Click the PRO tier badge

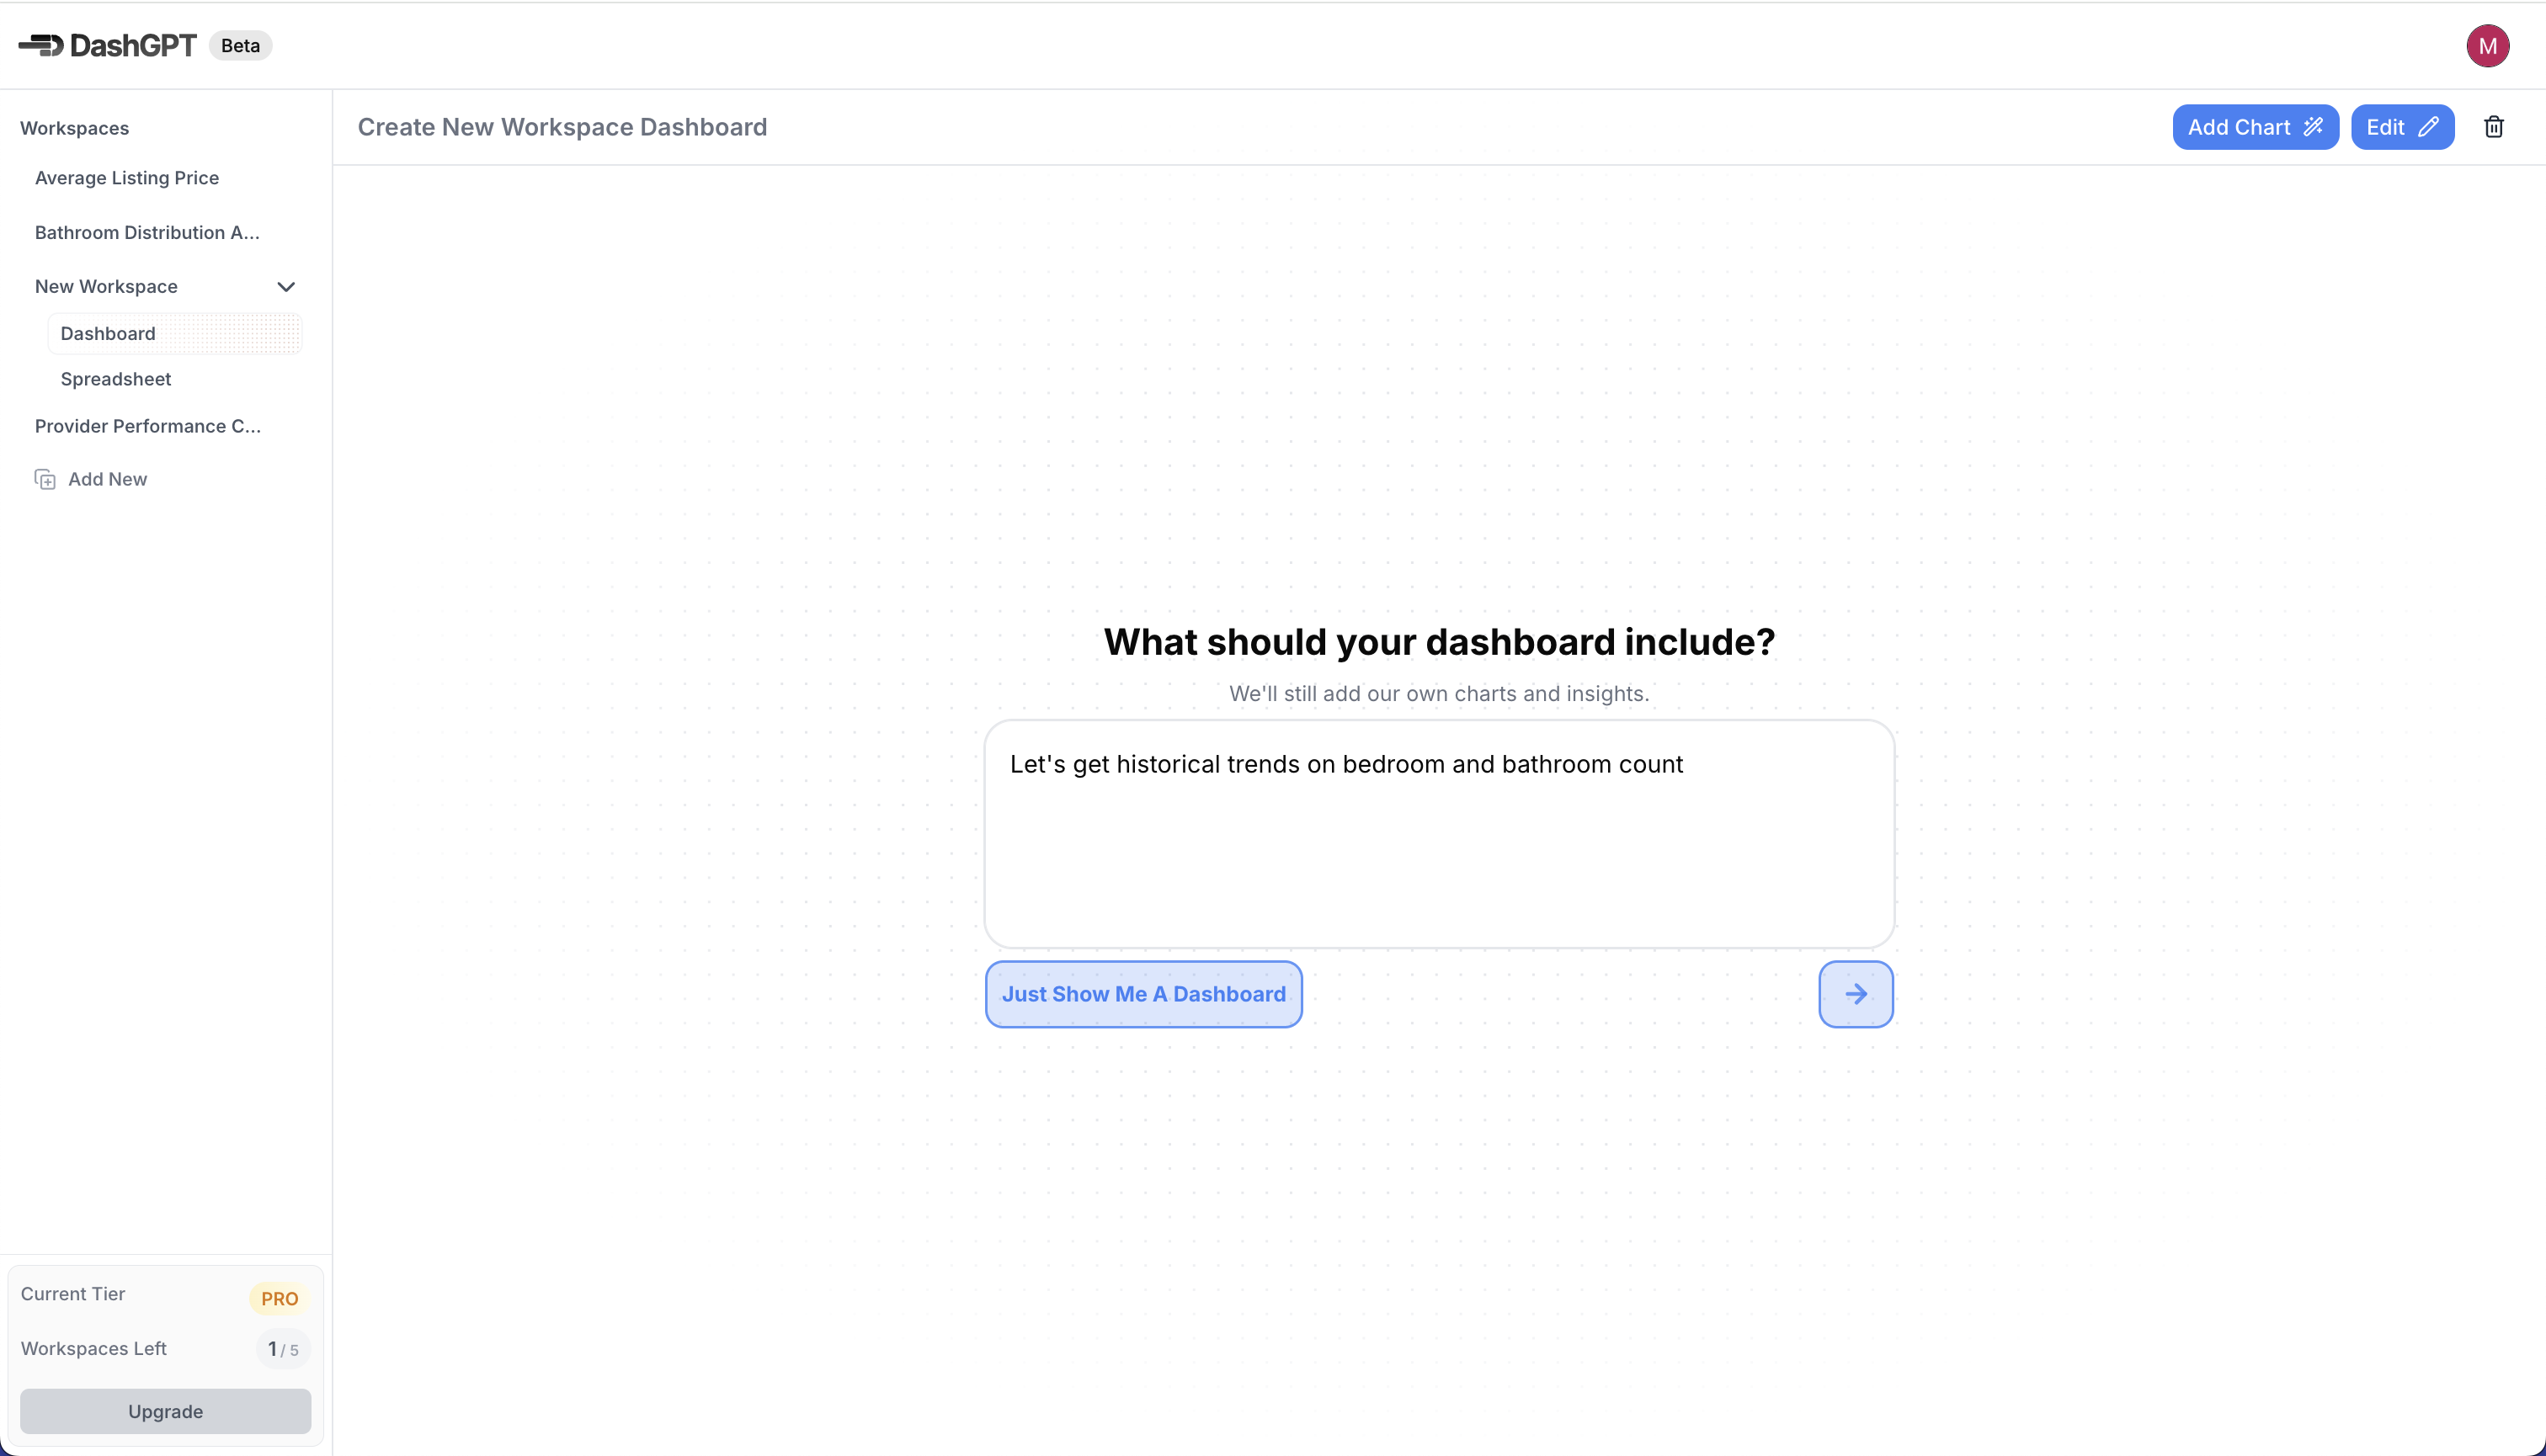pos(280,1298)
